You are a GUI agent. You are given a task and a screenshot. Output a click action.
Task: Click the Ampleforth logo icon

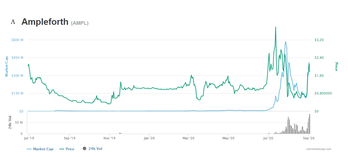(13, 22)
